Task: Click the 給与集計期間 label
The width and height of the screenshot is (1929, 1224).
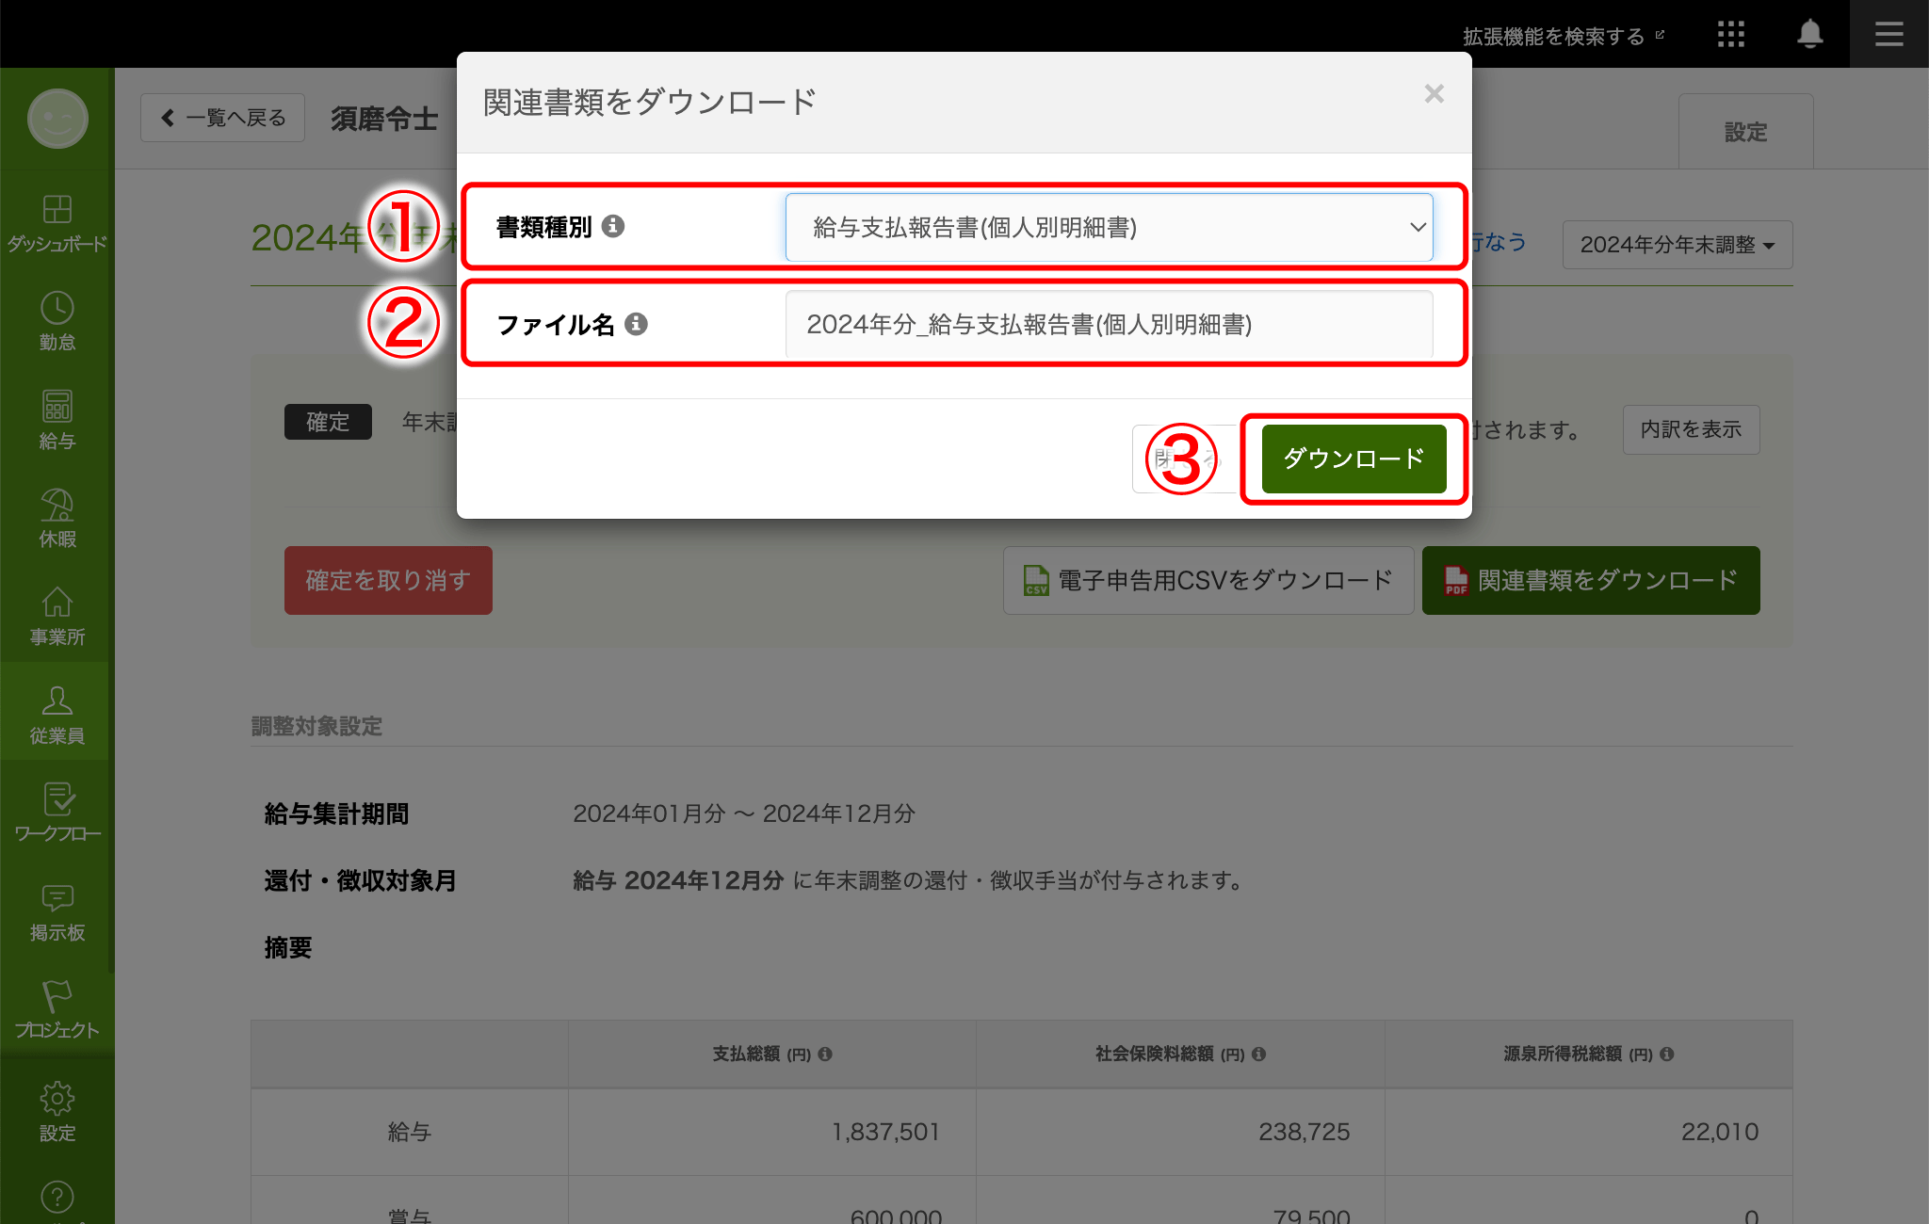Action: point(336,813)
